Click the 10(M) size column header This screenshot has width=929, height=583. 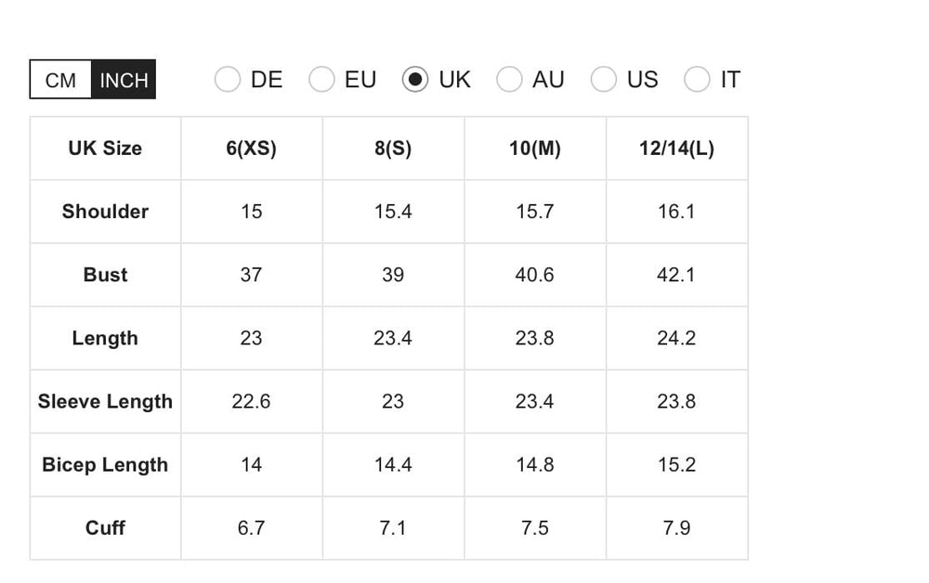point(535,149)
